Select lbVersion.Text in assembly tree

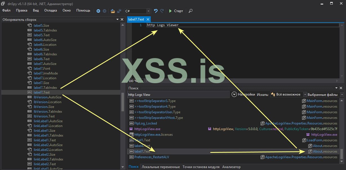click(44, 116)
